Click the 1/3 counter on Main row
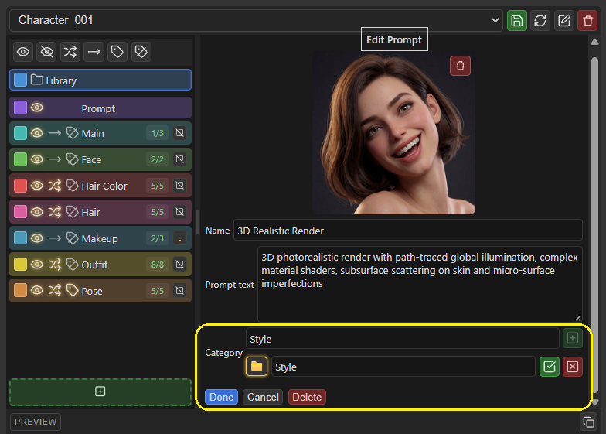 (x=158, y=133)
